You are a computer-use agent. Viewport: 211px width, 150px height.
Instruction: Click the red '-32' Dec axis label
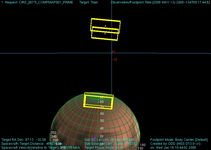point(114,59)
